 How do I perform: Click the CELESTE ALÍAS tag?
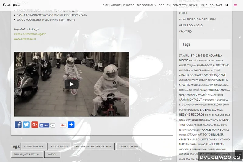188,140
